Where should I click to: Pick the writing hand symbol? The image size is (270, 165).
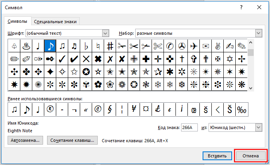(x=230, y=46)
